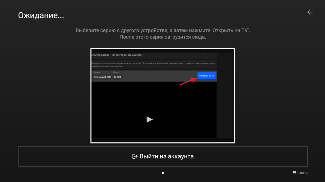
Task: Open the 'BLDUB' player dropdown
Action: (x=117, y=77)
